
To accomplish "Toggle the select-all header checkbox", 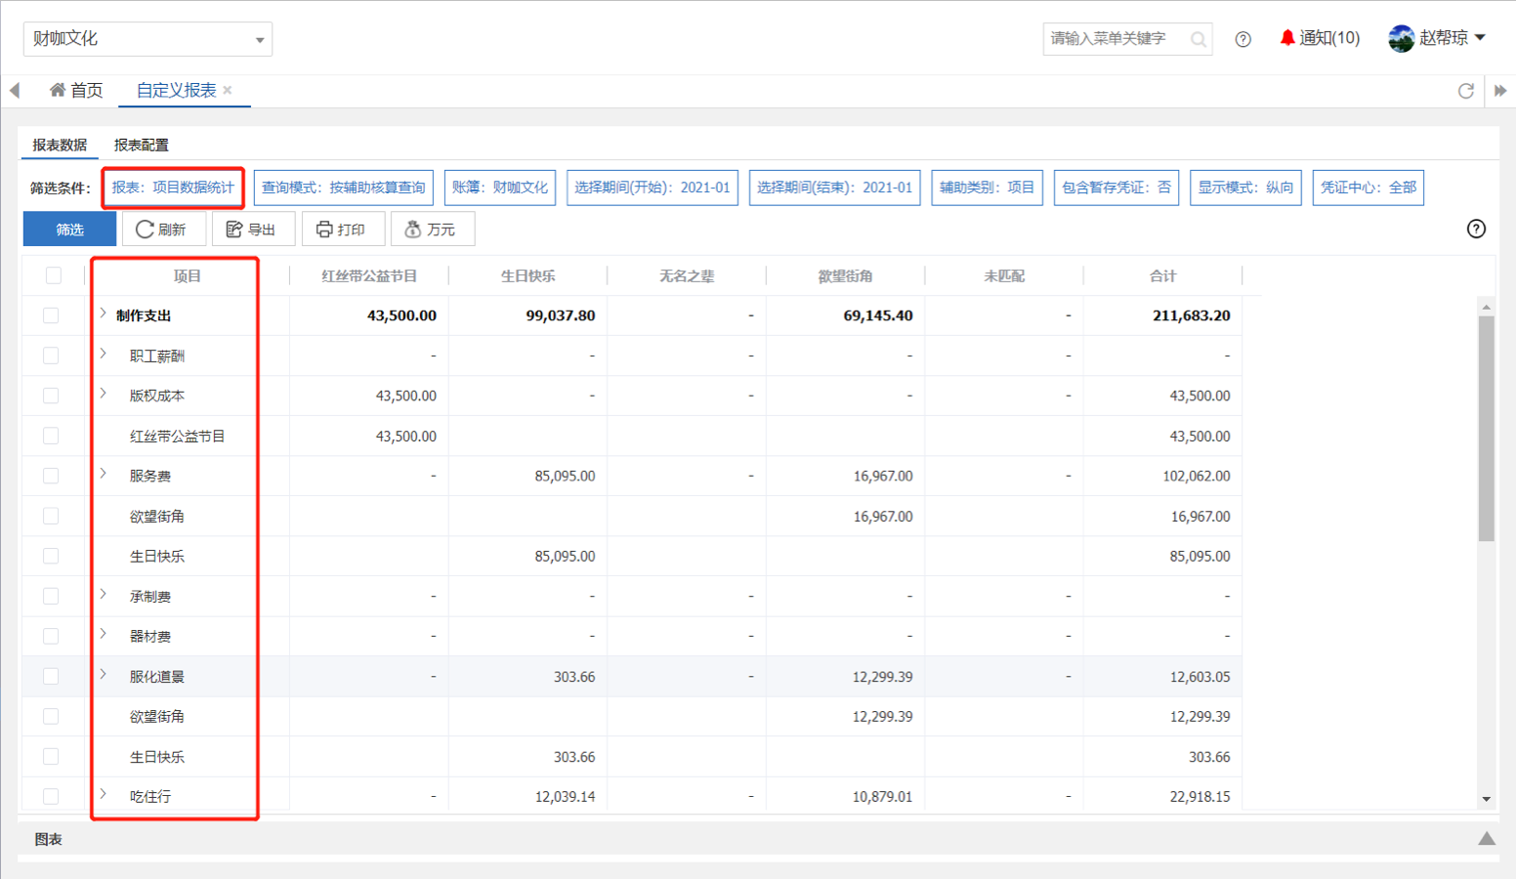I will click(x=54, y=275).
